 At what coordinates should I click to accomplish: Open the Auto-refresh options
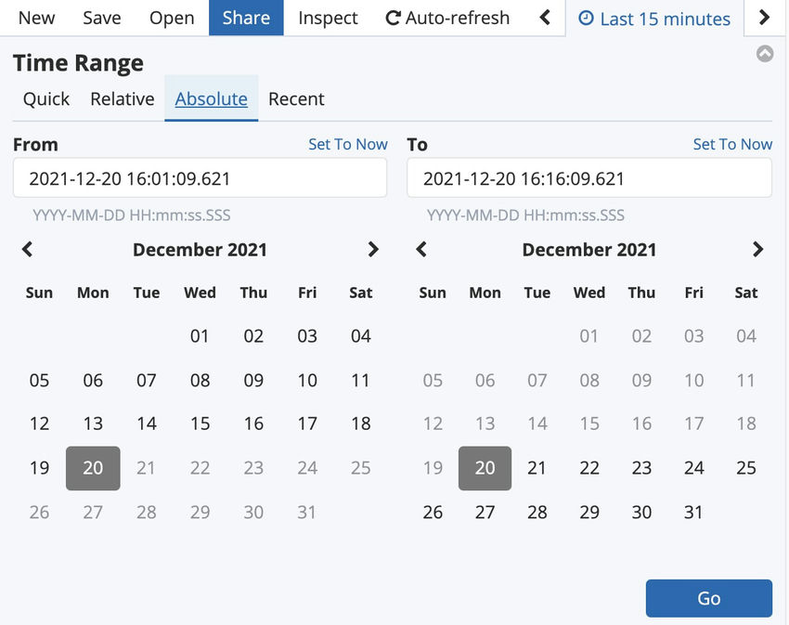click(x=447, y=18)
